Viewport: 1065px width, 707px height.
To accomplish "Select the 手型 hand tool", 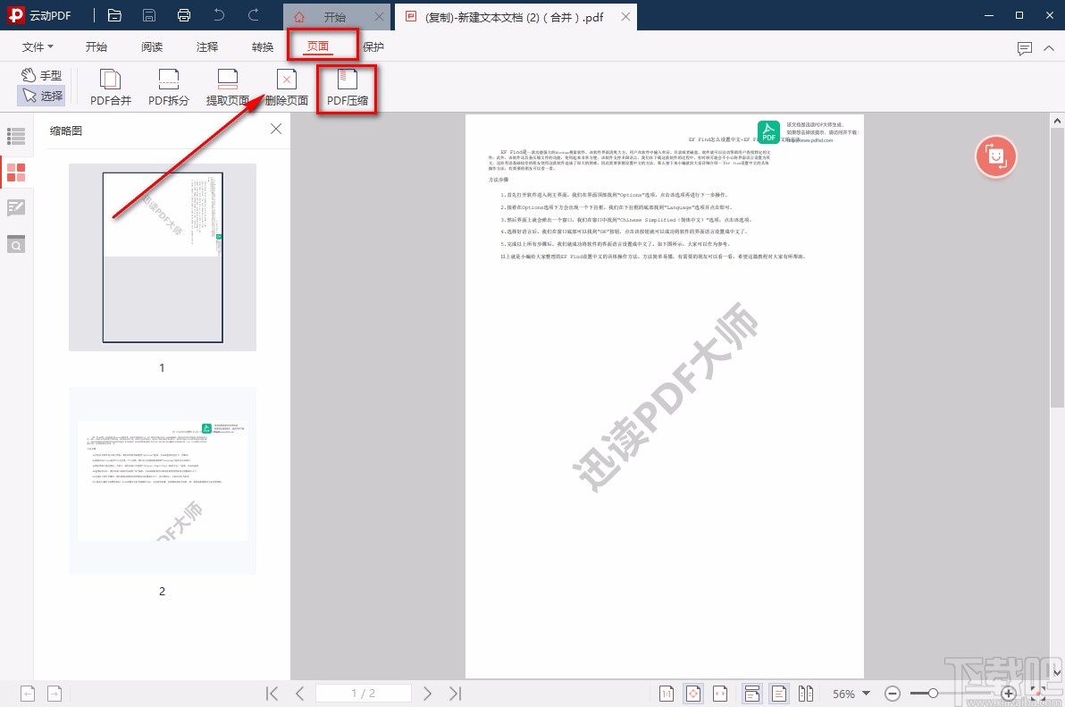I will [x=41, y=75].
